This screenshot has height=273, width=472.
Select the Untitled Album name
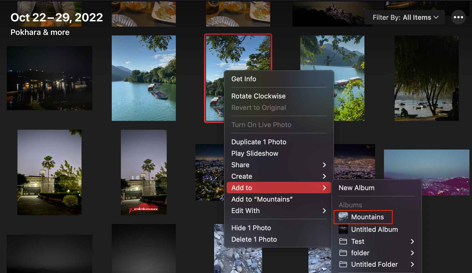[374, 229]
